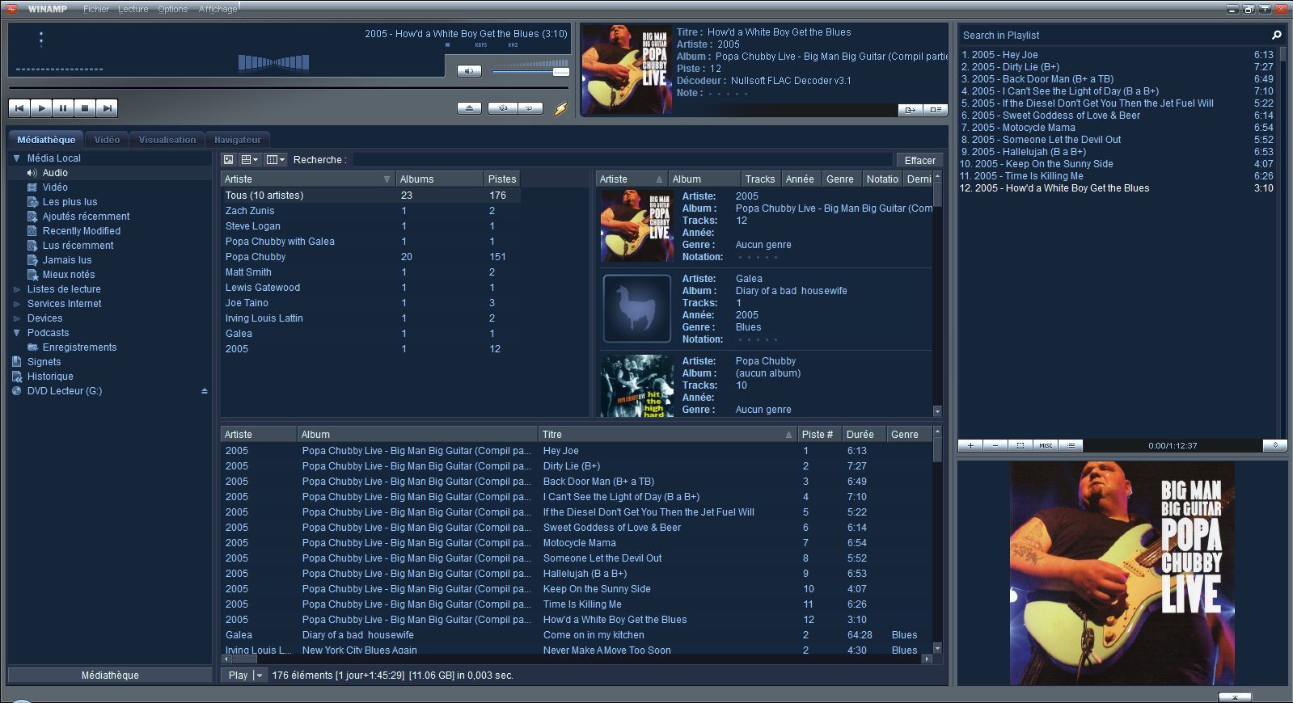
Task: Switch to the Visualisation tab
Action: coord(167,140)
